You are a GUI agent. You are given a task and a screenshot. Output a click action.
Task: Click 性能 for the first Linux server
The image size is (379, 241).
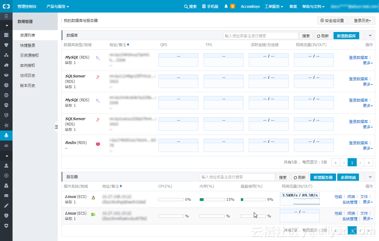[339, 197]
